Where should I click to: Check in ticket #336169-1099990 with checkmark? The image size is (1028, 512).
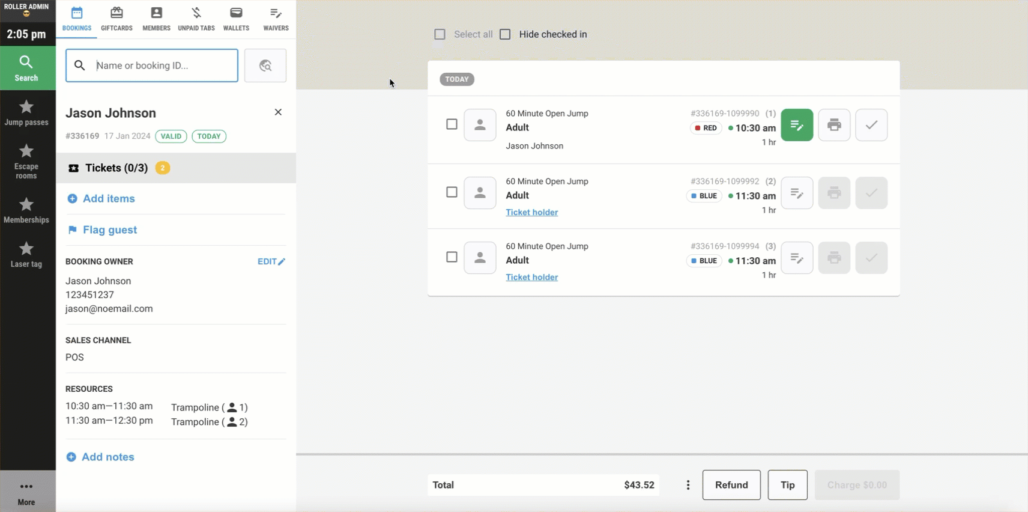tap(871, 125)
